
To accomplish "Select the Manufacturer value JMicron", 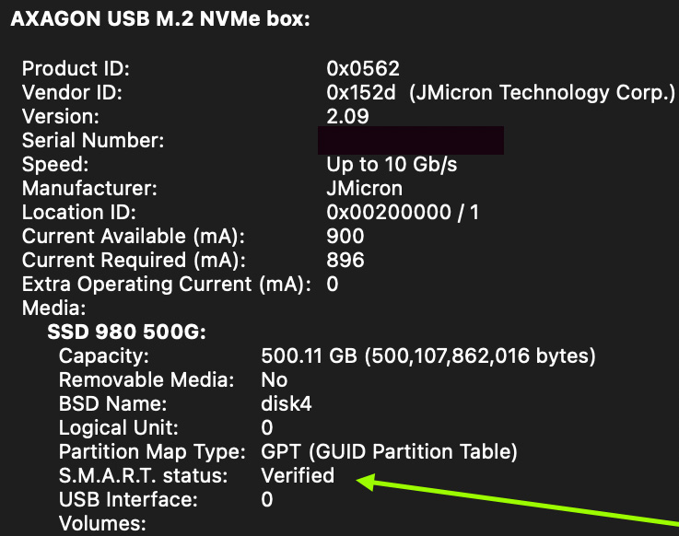I will tap(364, 189).
